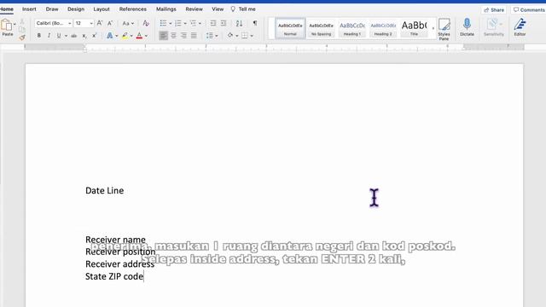Toggle superscript formatting

(x=94, y=36)
